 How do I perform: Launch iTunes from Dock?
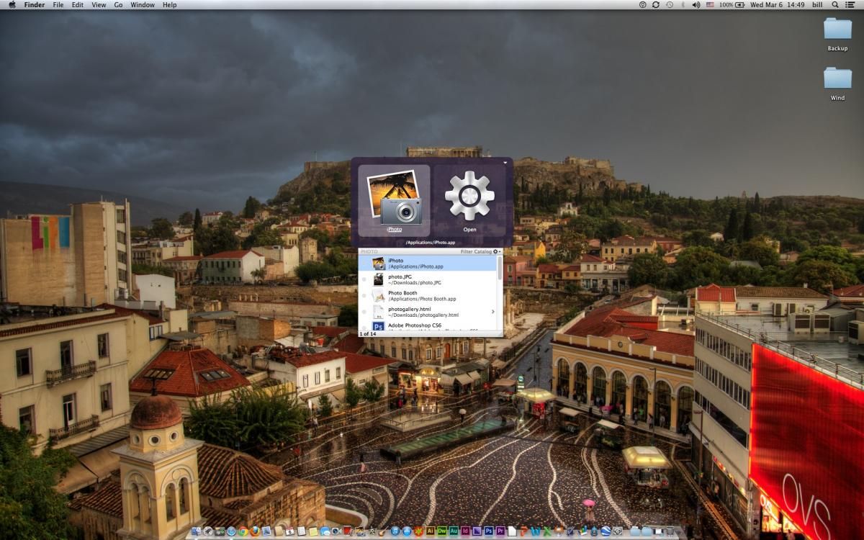pyautogui.click(x=395, y=531)
